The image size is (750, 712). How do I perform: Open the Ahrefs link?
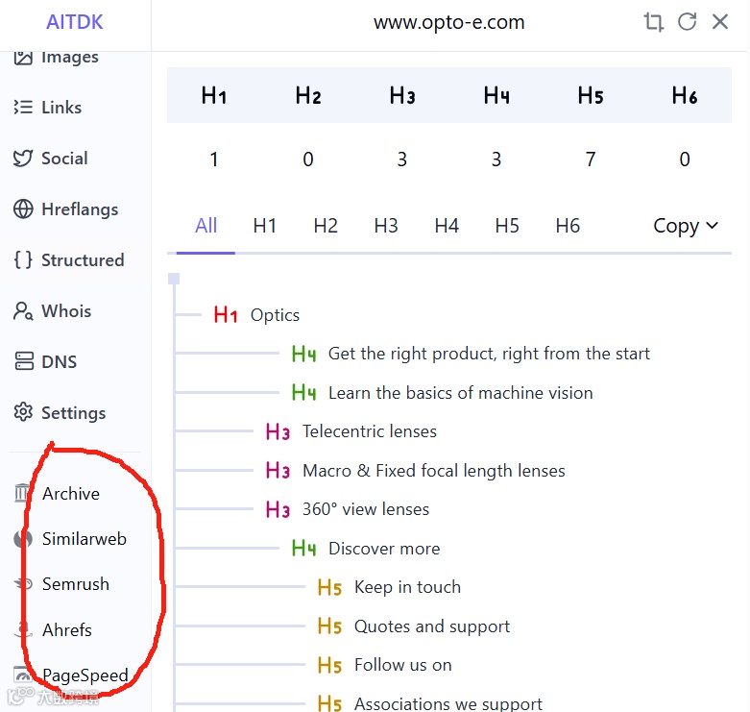click(67, 630)
